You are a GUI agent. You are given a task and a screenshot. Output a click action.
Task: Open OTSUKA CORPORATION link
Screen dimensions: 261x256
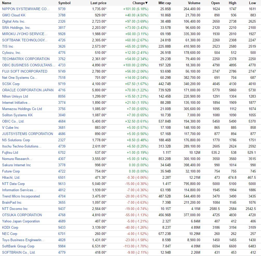[22, 215]
